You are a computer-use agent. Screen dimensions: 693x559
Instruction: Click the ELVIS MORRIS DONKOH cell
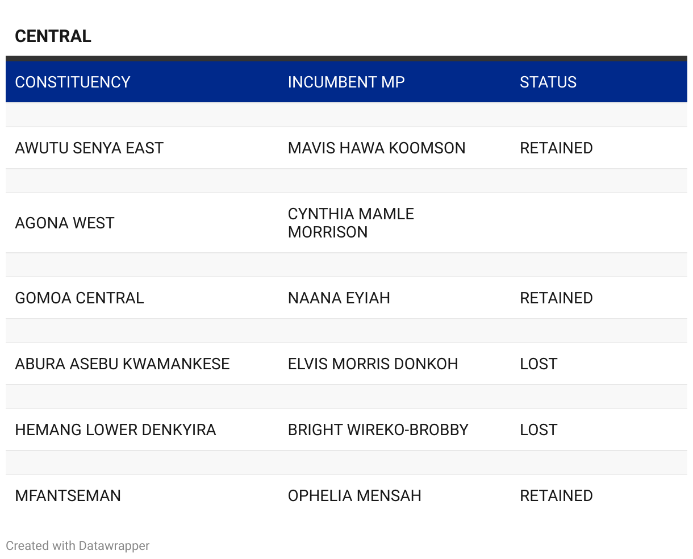coord(373,364)
